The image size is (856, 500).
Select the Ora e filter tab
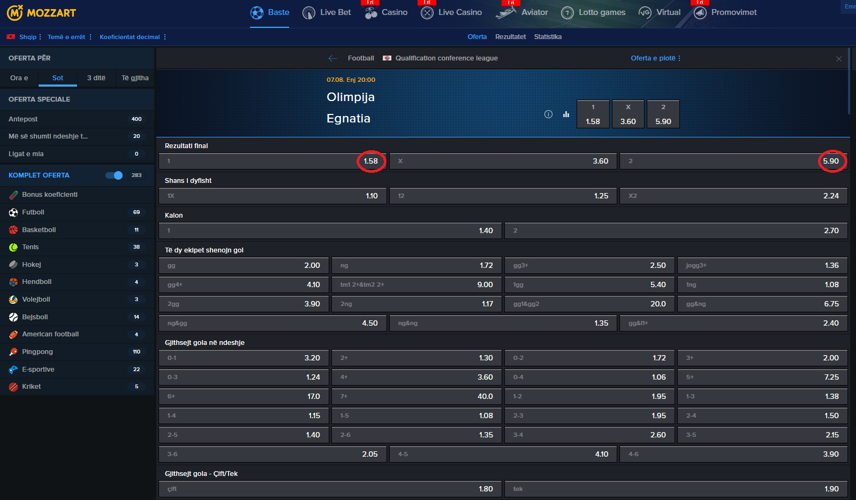click(x=19, y=78)
